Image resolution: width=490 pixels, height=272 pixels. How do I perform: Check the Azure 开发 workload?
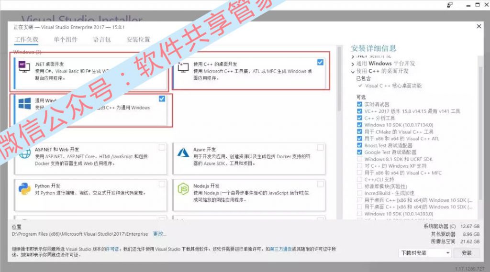pos(320,147)
